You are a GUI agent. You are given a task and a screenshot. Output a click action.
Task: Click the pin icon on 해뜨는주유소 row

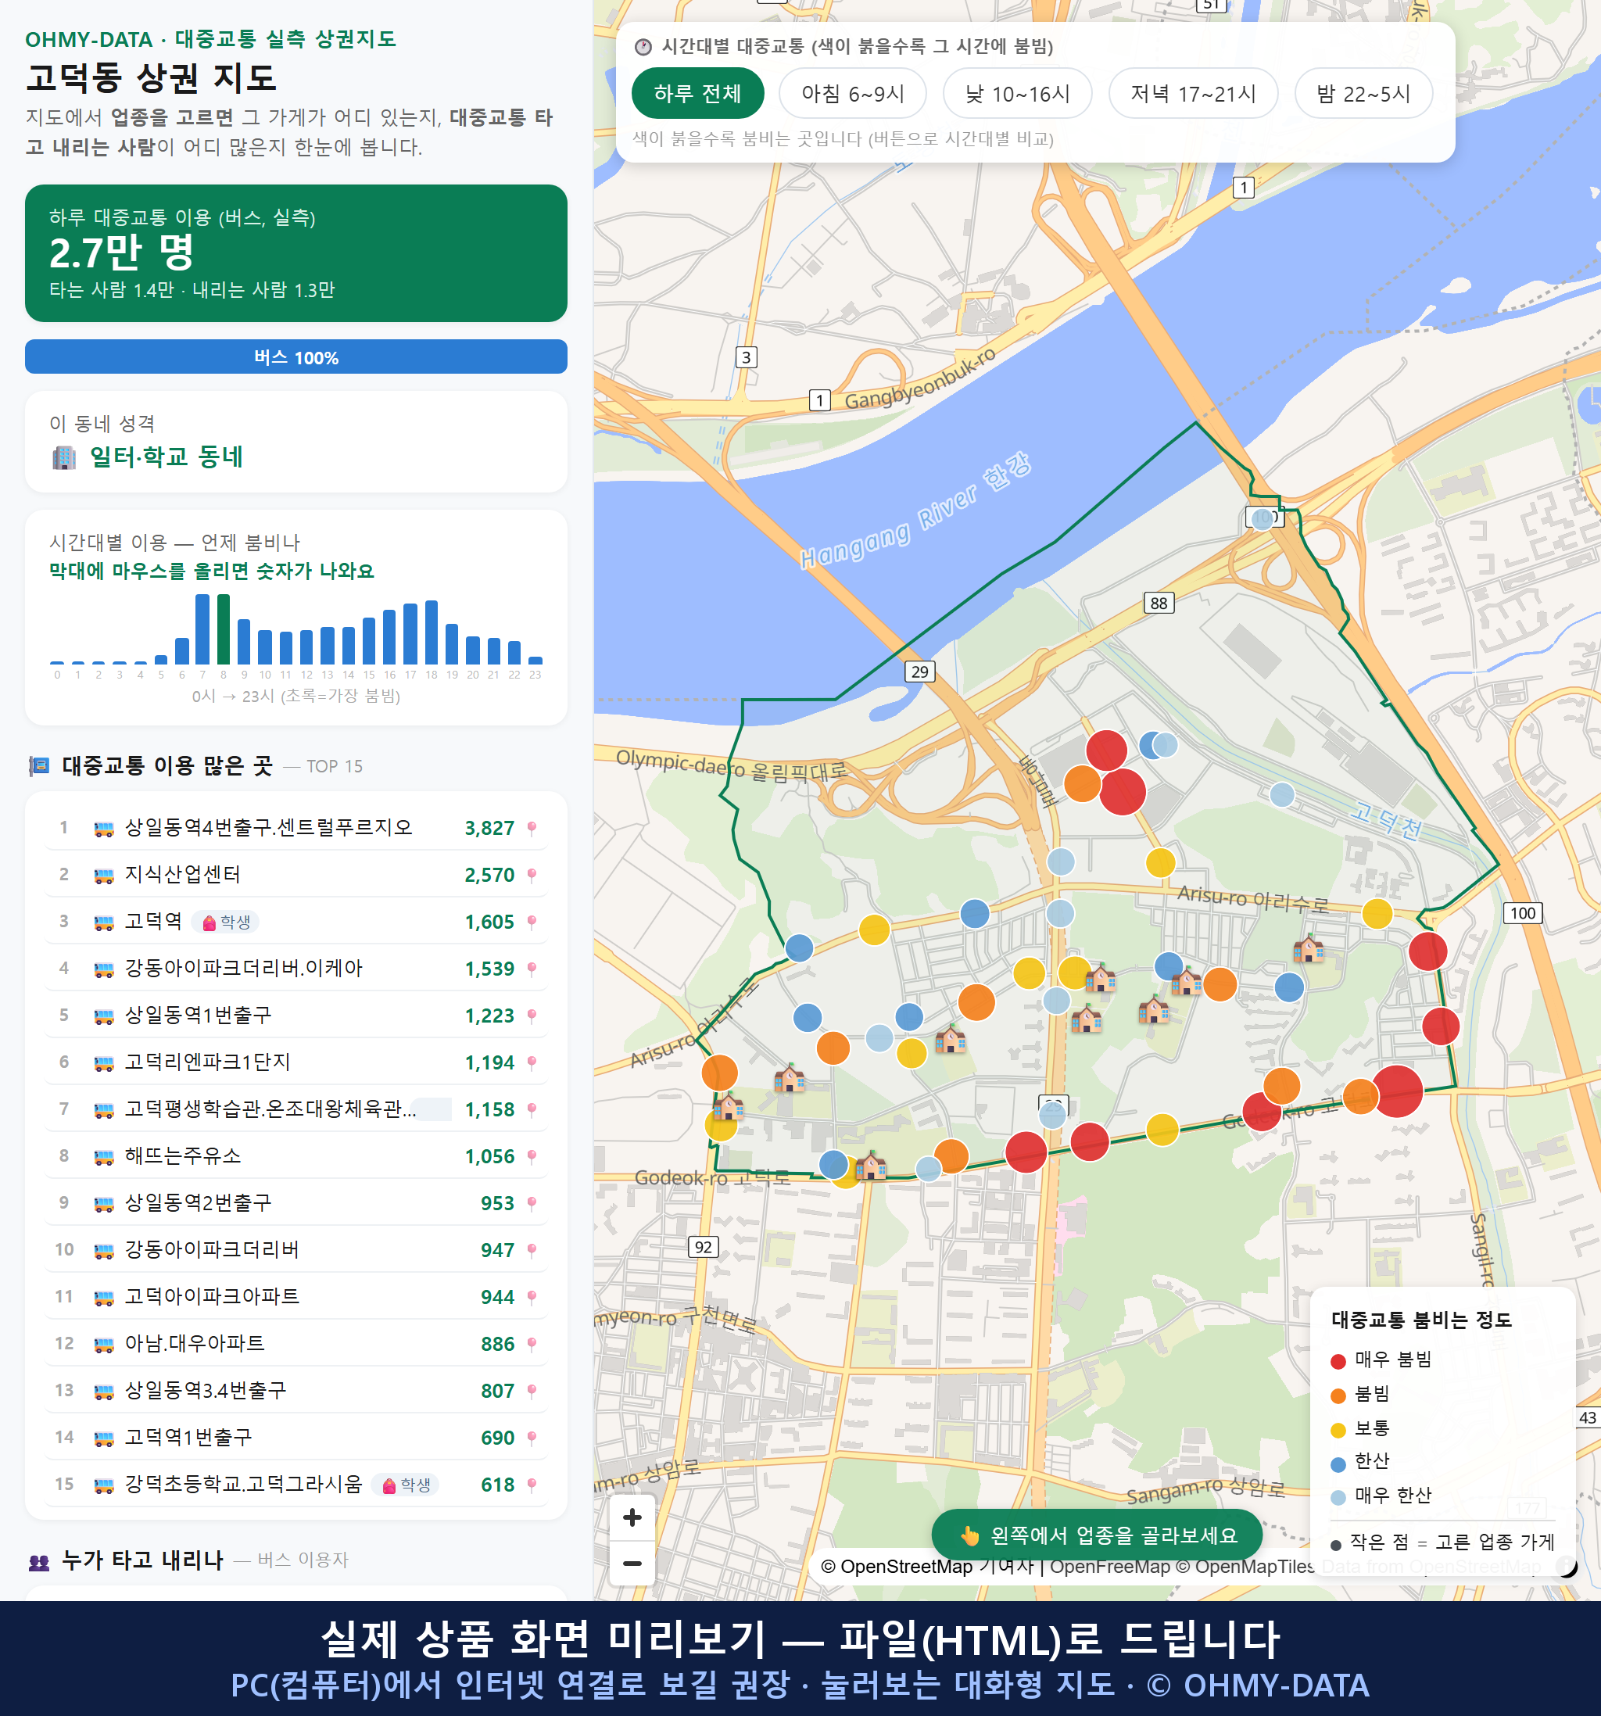pyautogui.click(x=532, y=1157)
